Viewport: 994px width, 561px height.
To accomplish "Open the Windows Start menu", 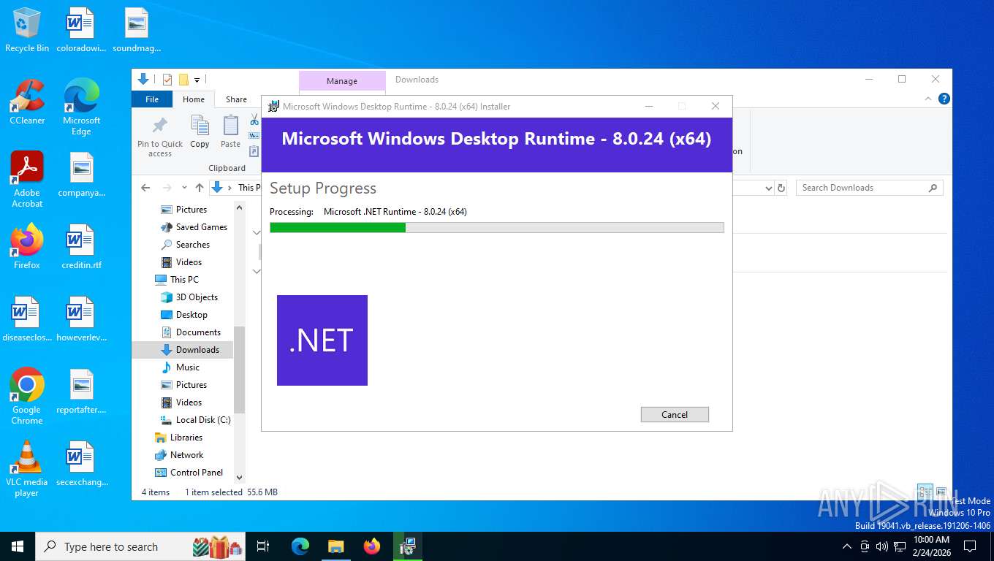I will coord(18,546).
